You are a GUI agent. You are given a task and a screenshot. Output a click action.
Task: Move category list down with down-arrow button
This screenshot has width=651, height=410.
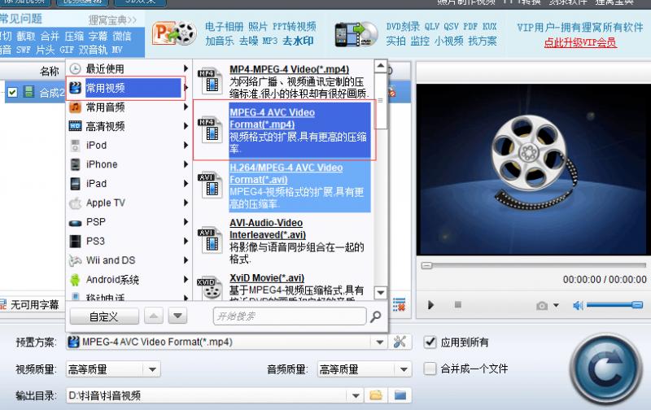click(x=177, y=316)
